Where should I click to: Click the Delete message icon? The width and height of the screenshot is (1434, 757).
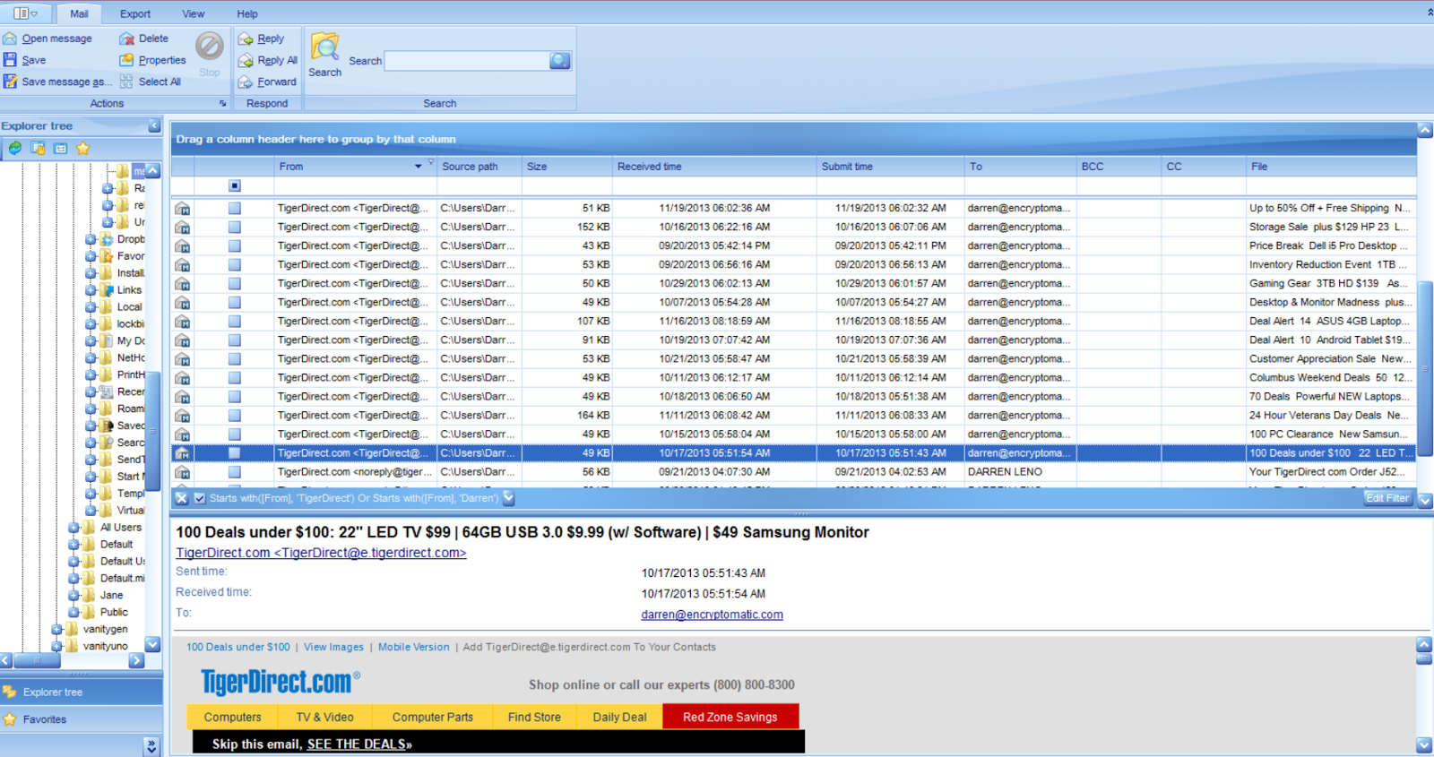click(126, 39)
